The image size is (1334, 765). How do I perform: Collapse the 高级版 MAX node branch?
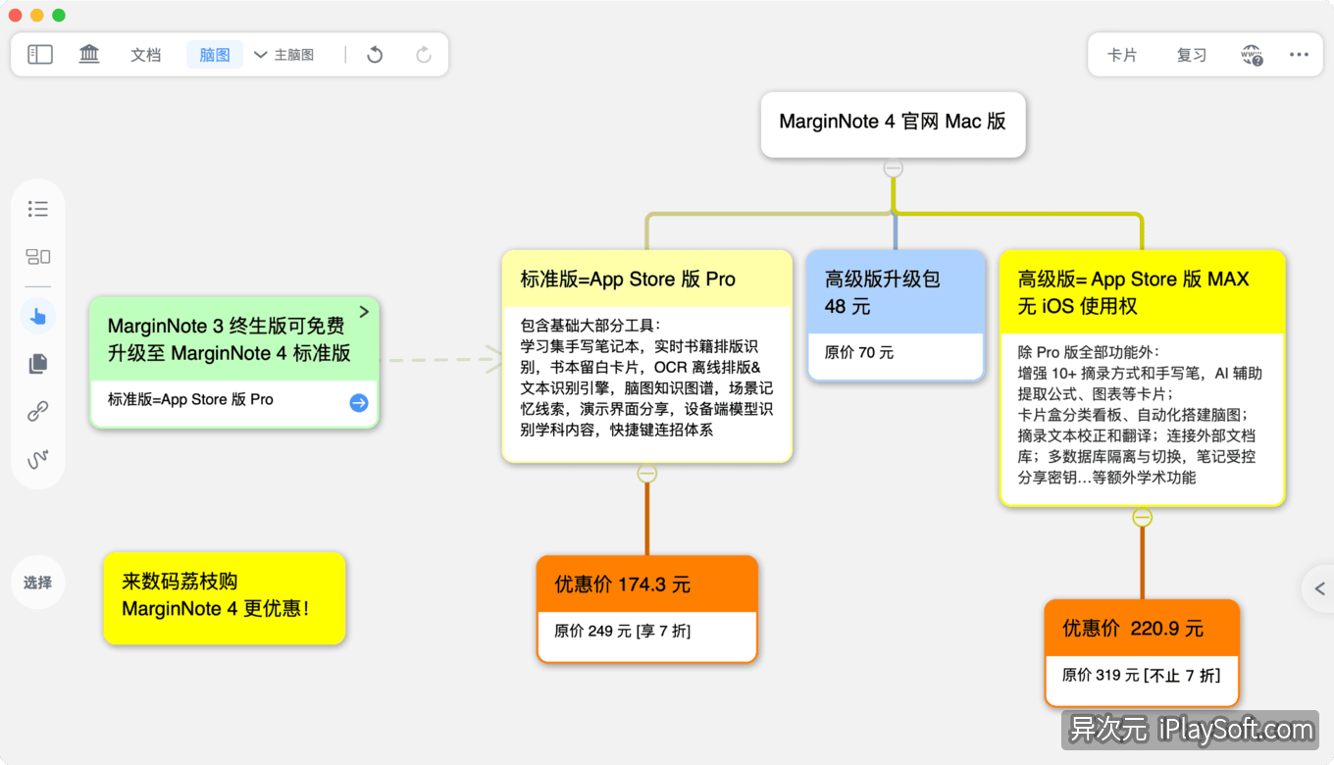pos(1142,516)
